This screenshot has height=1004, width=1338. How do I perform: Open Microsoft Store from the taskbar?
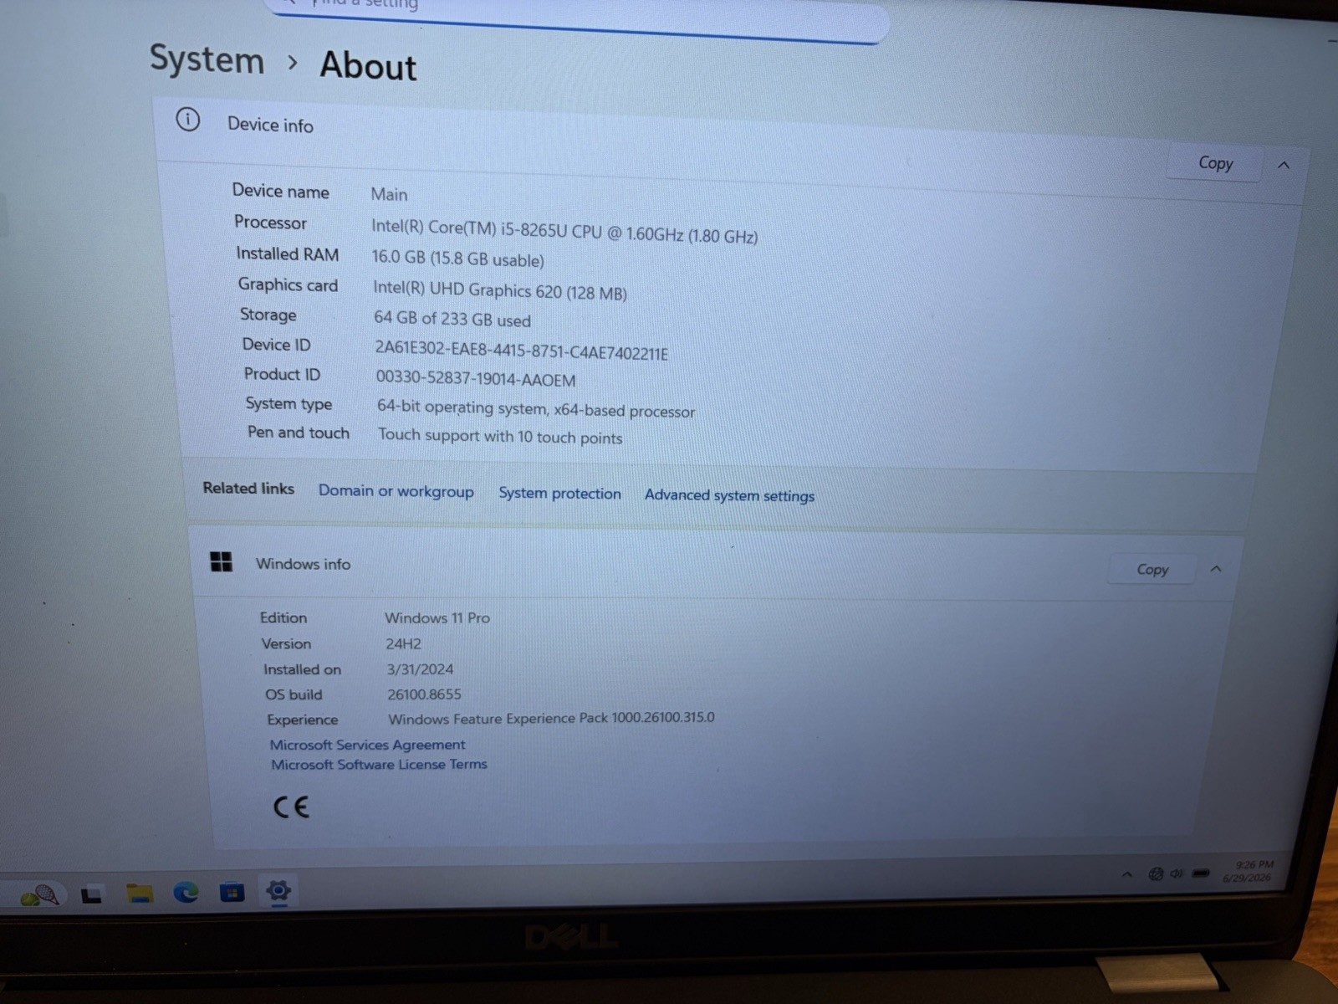coord(232,892)
